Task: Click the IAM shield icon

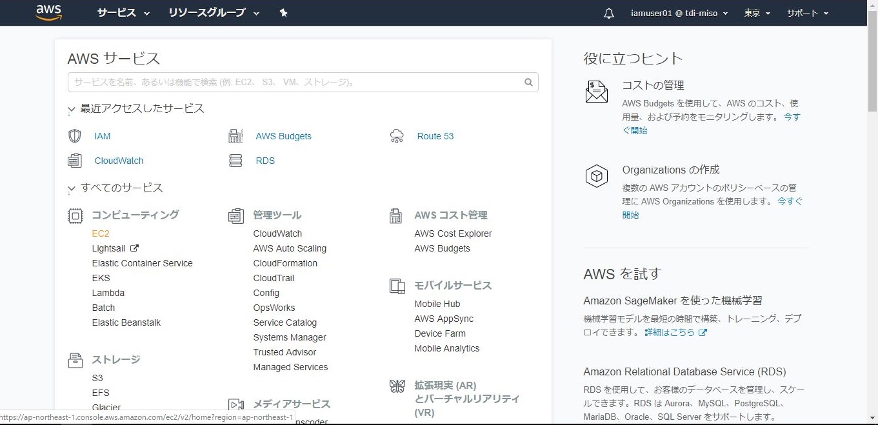Action: click(x=75, y=136)
